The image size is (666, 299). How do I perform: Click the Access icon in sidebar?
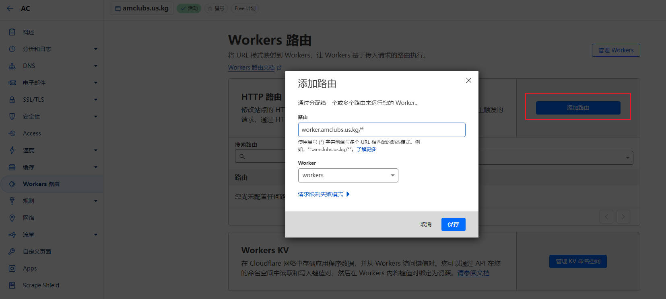[x=12, y=133]
